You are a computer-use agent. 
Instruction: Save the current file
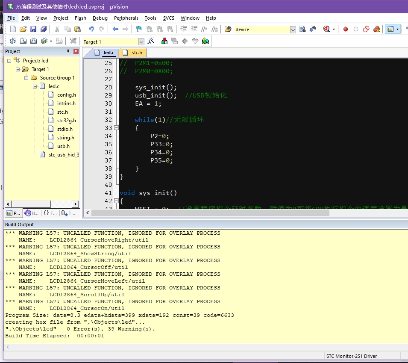click(33, 29)
